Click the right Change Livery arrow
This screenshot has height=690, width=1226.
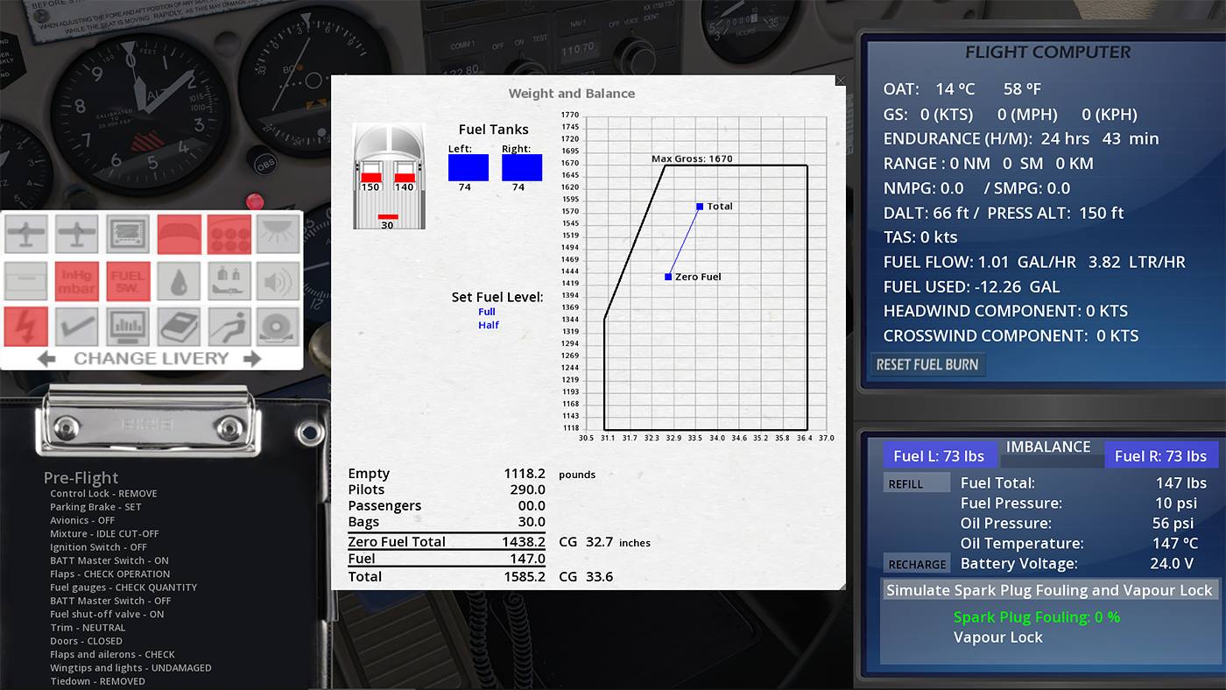[252, 358]
